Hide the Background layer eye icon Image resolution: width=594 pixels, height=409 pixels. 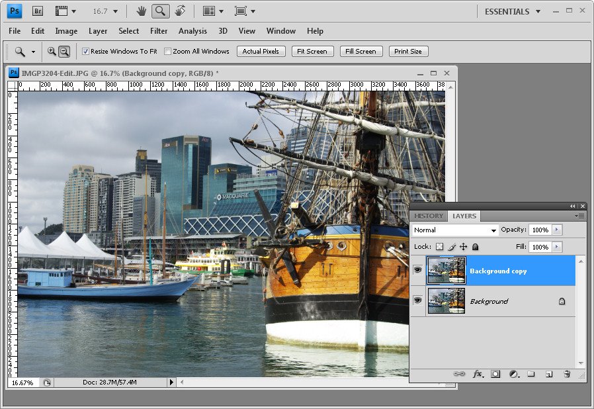pos(418,300)
